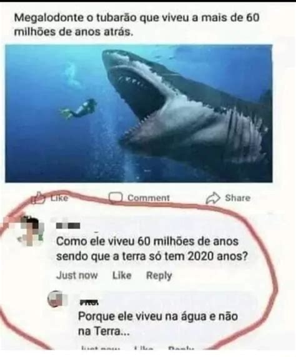Open the first commenter's blurred name
Image resolution: width=296 pixels, height=357 pixels.
point(68,226)
